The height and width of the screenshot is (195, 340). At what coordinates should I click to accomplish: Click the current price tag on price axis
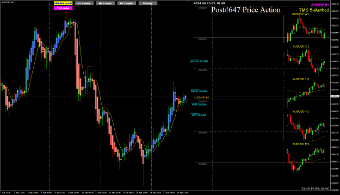pos(335,96)
